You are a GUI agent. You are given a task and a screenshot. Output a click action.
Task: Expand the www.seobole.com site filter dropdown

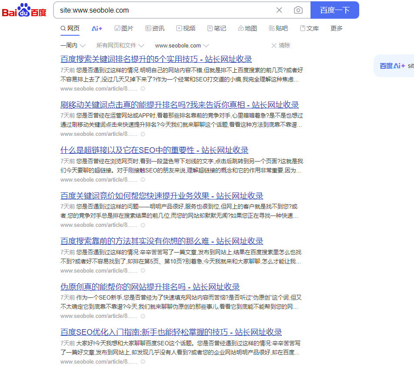coord(182,45)
